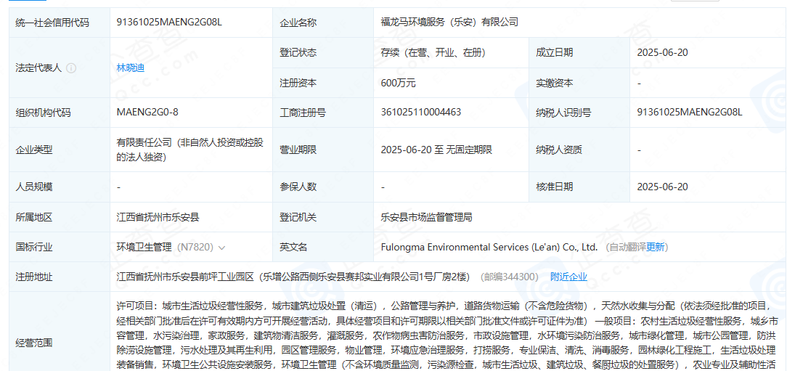
Task: Click the 参保人数 label cell
Action: click(x=323, y=187)
